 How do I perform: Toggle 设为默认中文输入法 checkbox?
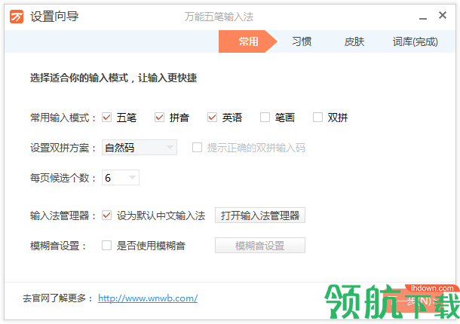[107, 215]
